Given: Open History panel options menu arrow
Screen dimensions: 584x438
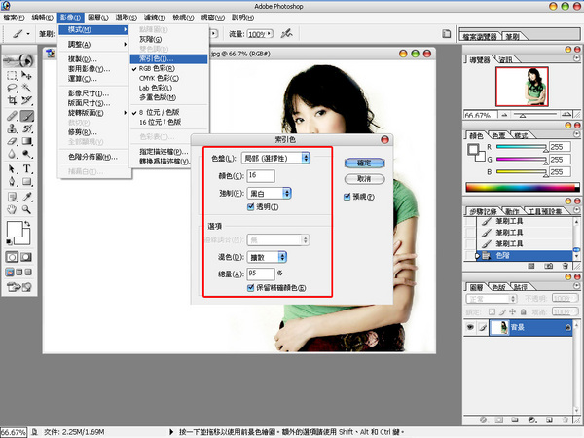Looking at the screenshot, I should coord(576,210).
